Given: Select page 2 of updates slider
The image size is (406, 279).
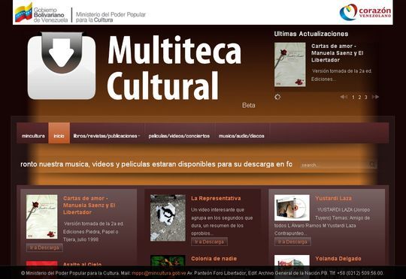Looking at the screenshot, I should click(359, 97).
